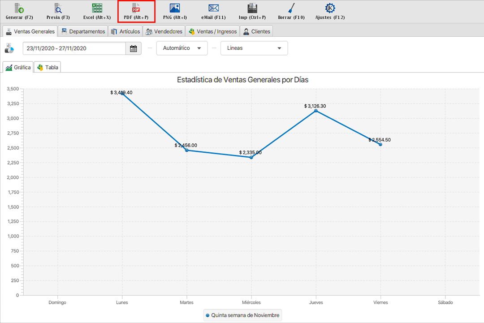Click the date range input field
Screen dimensions: 484x323
[74, 48]
